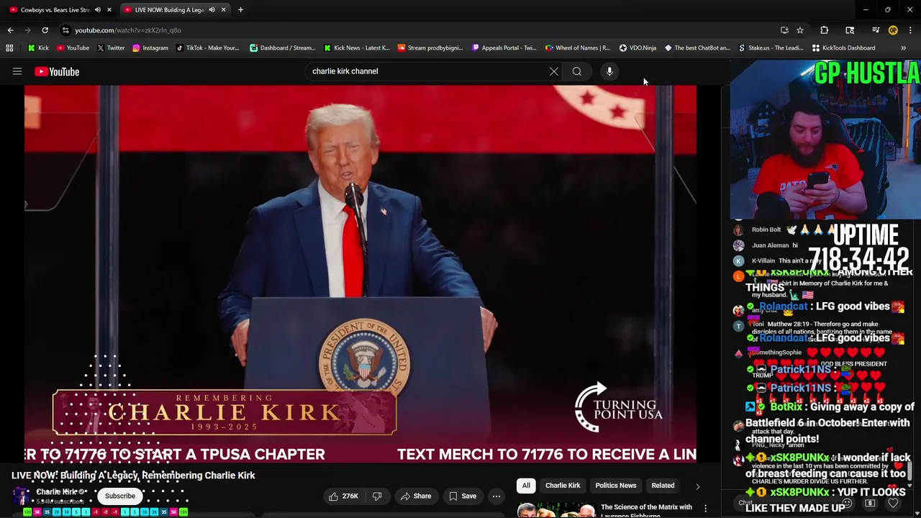
Task: Mute the LIVE NOW tab audio icon
Action: [x=212, y=10]
